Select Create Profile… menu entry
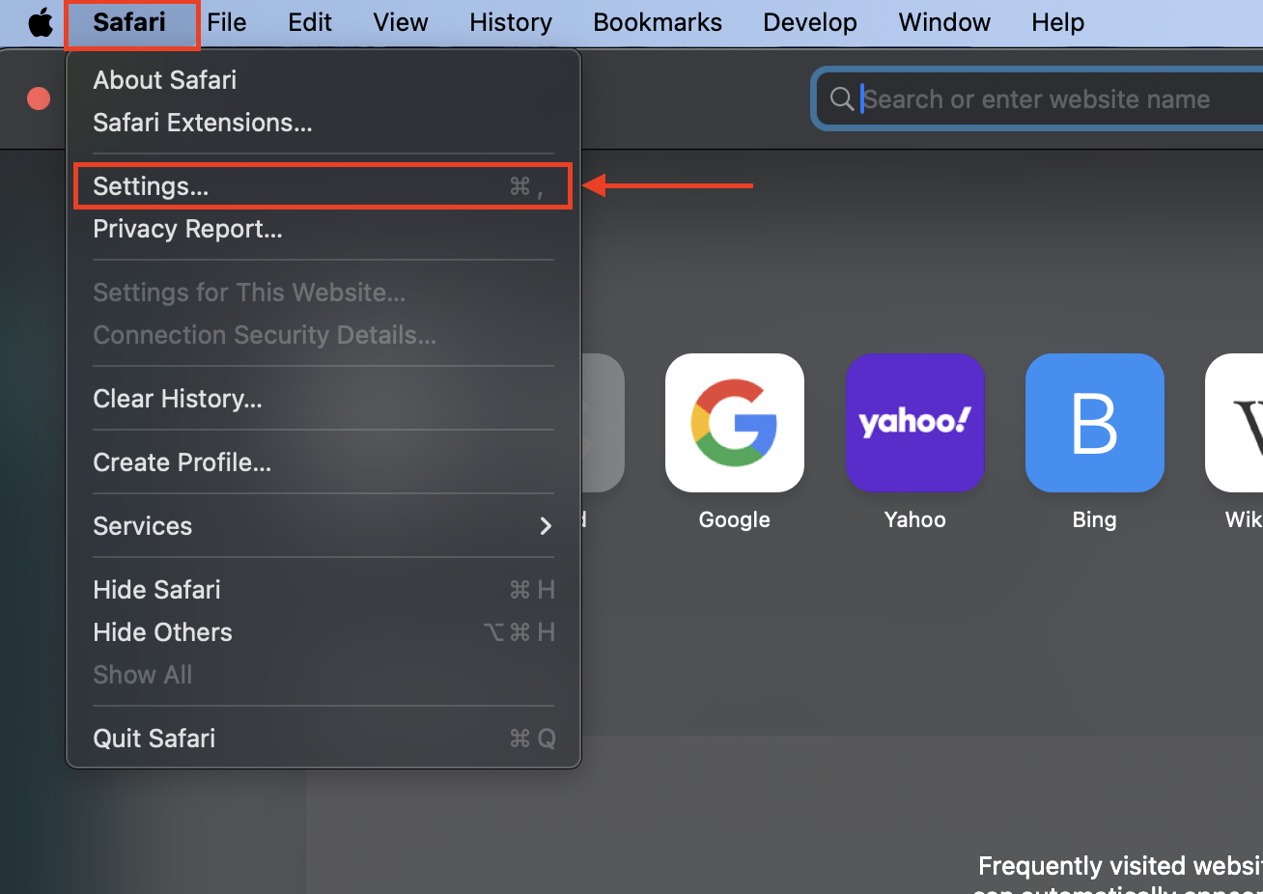Screen dimensions: 1263x894 click(182, 462)
